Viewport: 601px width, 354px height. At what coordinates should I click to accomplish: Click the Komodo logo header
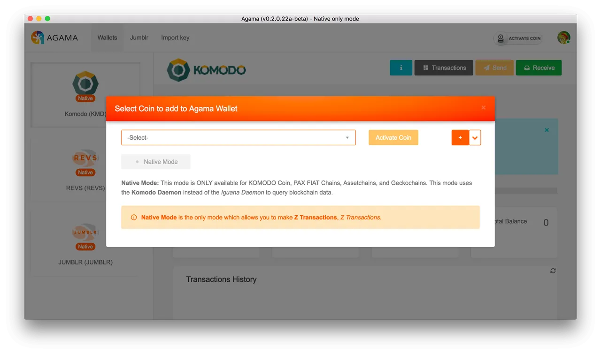coord(207,70)
